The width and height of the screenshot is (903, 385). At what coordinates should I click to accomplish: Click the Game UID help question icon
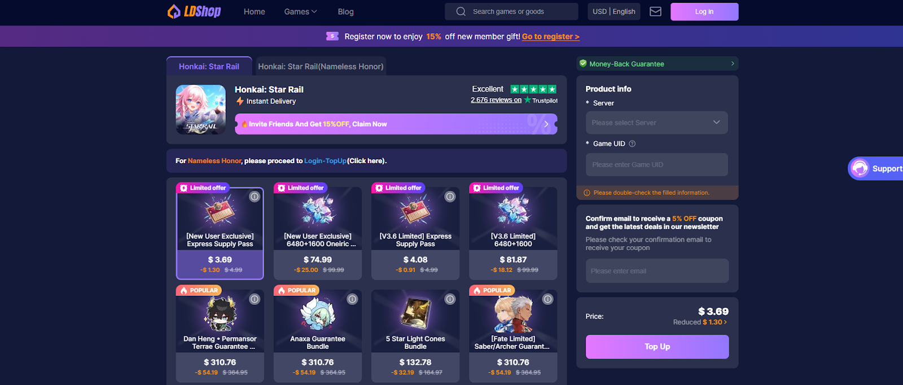tap(632, 144)
